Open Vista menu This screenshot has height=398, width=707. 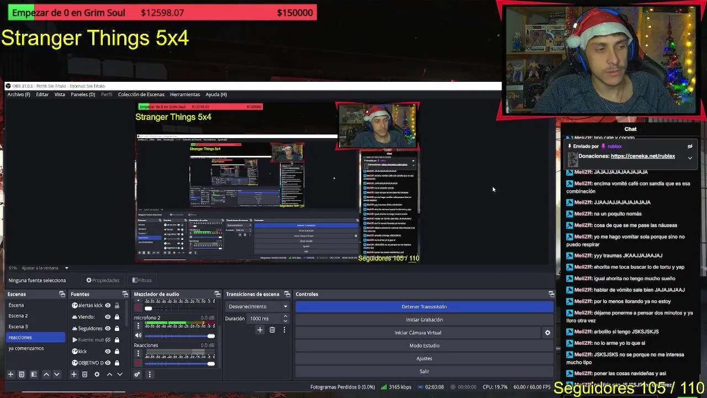60,95
